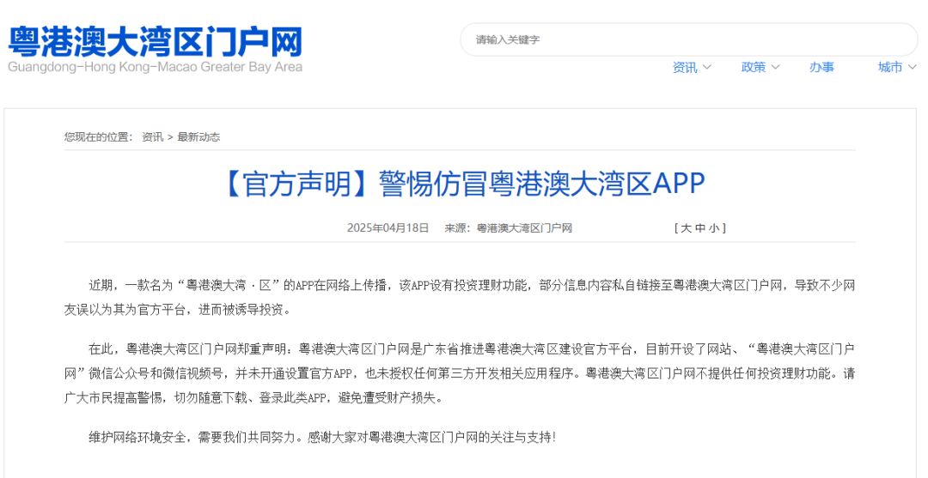Viewport: 928px width, 478px height.
Task: Expand the chevron arrow beside 政策
Action: point(776,67)
